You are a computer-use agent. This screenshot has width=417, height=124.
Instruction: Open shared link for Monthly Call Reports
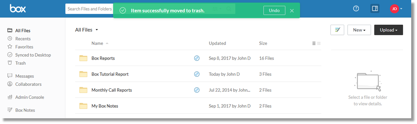pos(197,90)
